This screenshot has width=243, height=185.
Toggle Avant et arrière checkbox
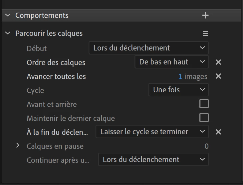[204, 104]
